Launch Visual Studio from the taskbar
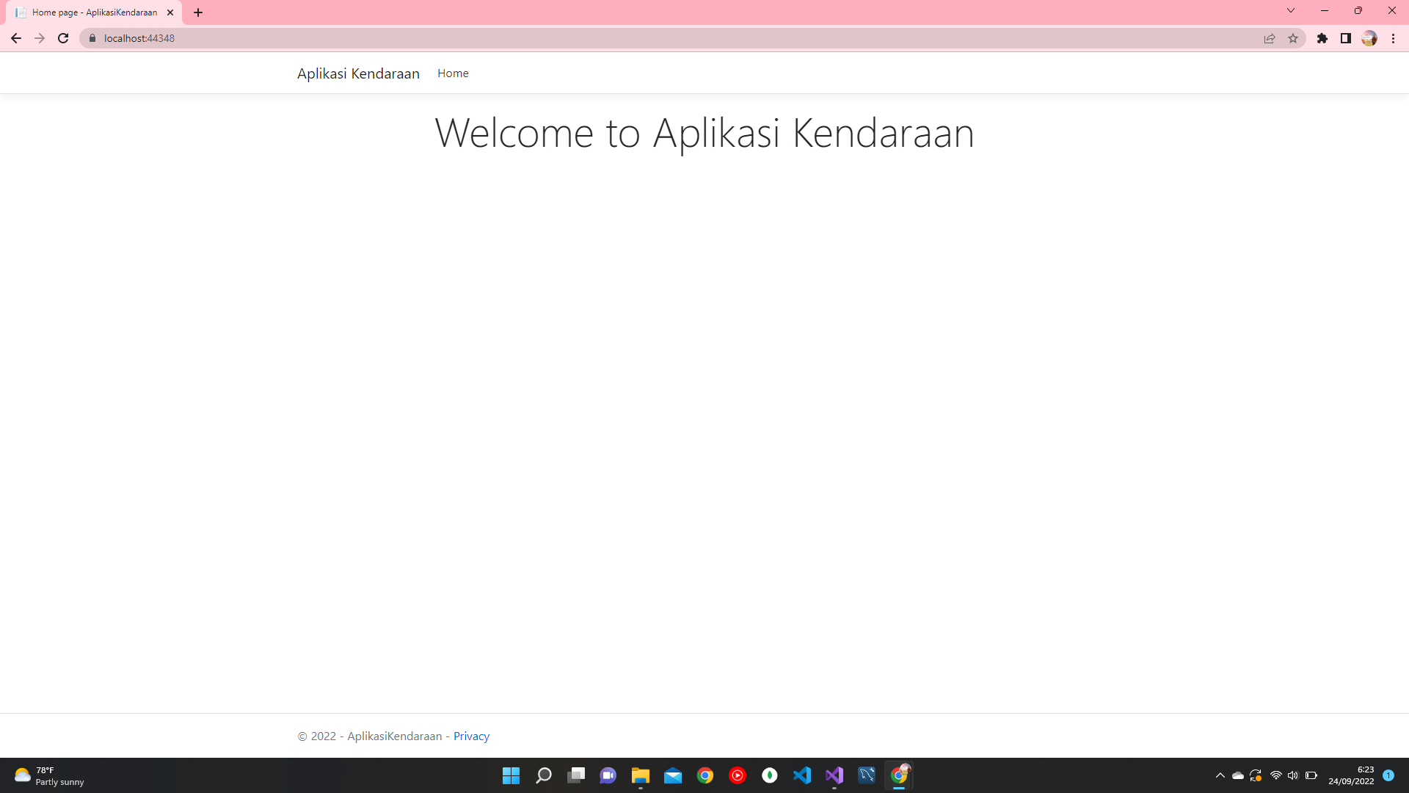 click(834, 775)
